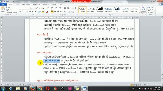The height and width of the screenshot is (91, 163).
Task: Switch to References tab
Action: point(36,4)
